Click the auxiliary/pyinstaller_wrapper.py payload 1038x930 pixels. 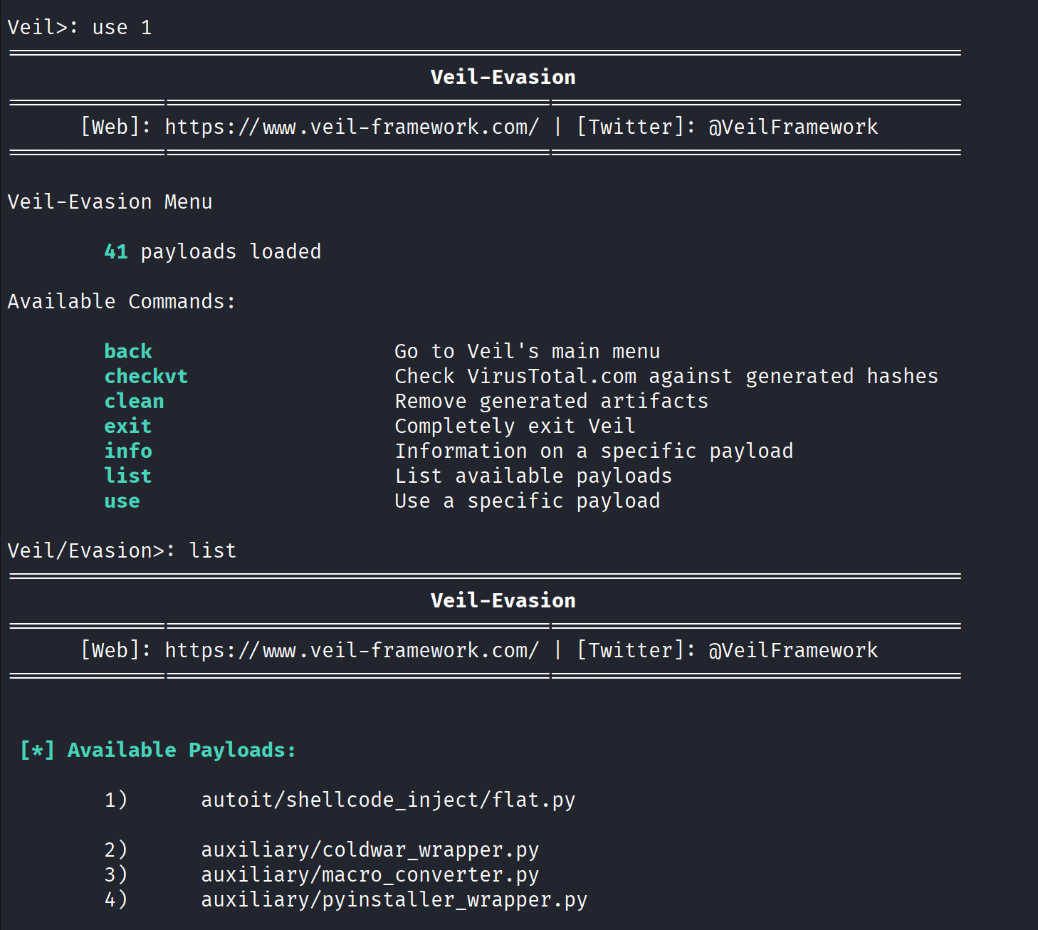(394, 900)
